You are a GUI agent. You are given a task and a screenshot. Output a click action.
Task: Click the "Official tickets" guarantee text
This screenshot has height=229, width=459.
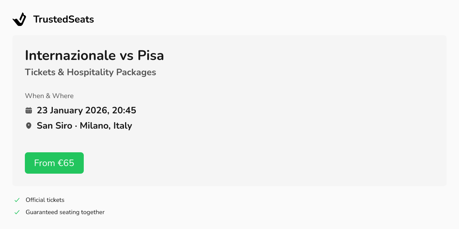click(x=45, y=200)
